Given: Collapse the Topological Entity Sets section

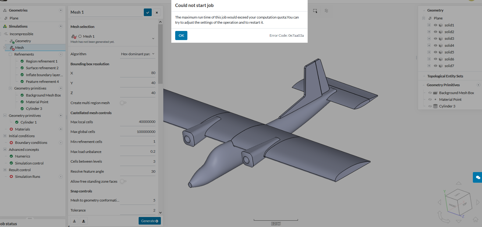Looking at the screenshot, I should point(424,76).
